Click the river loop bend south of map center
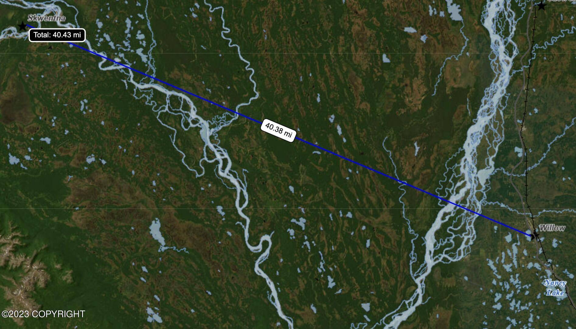 261,243
